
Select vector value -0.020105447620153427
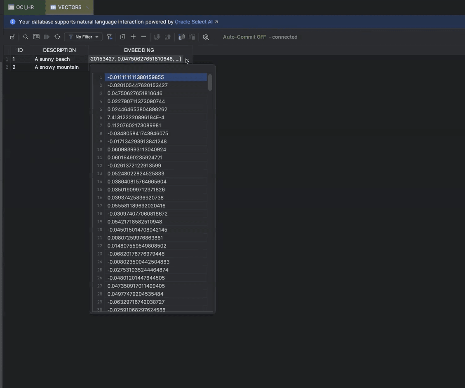pos(155,85)
